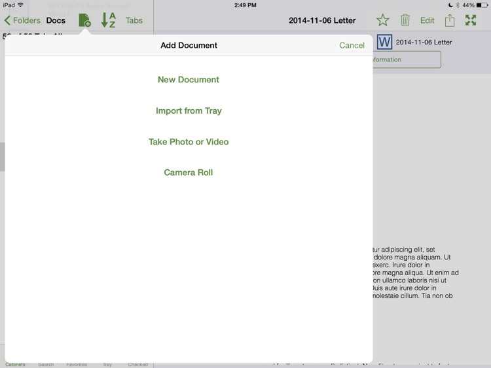Open the Tabs menu

(x=134, y=20)
